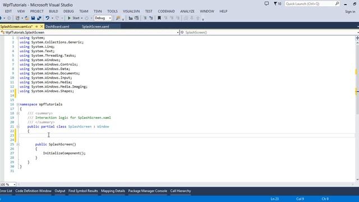Open the Start button dropdown arrow

click(x=82, y=18)
